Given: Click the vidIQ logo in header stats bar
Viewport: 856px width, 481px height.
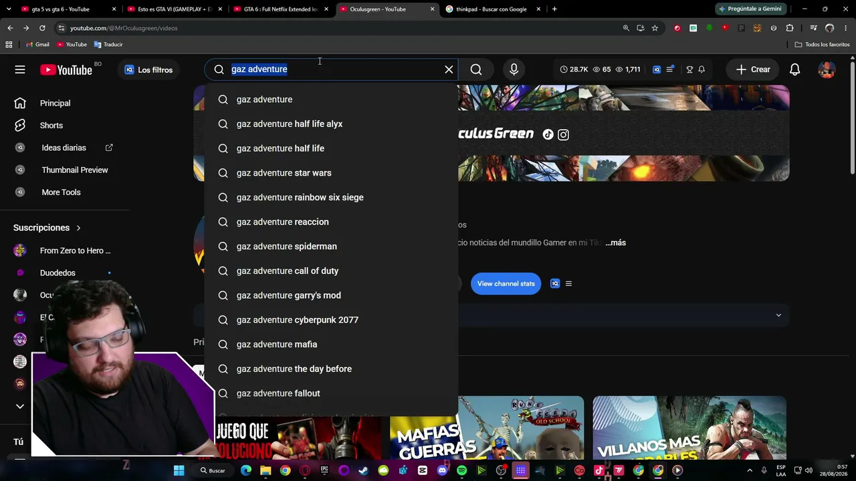Looking at the screenshot, I should click(x=657, y=69).
